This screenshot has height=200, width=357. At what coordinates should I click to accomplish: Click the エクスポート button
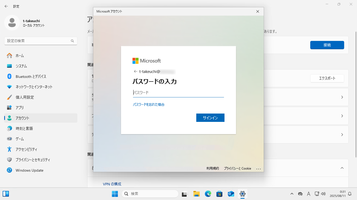pyautogui.click(x=327, y=78)
